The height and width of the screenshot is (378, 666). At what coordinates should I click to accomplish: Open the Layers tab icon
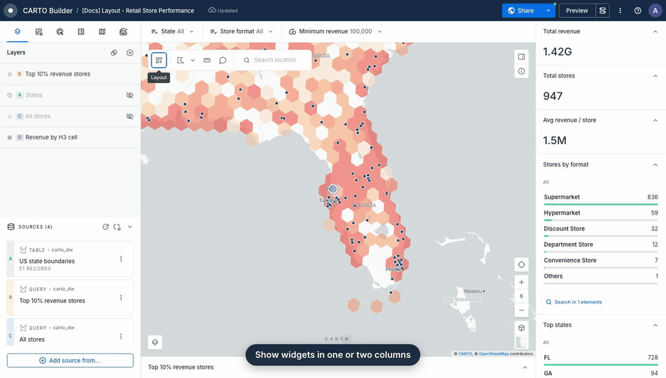click(17, 32)
